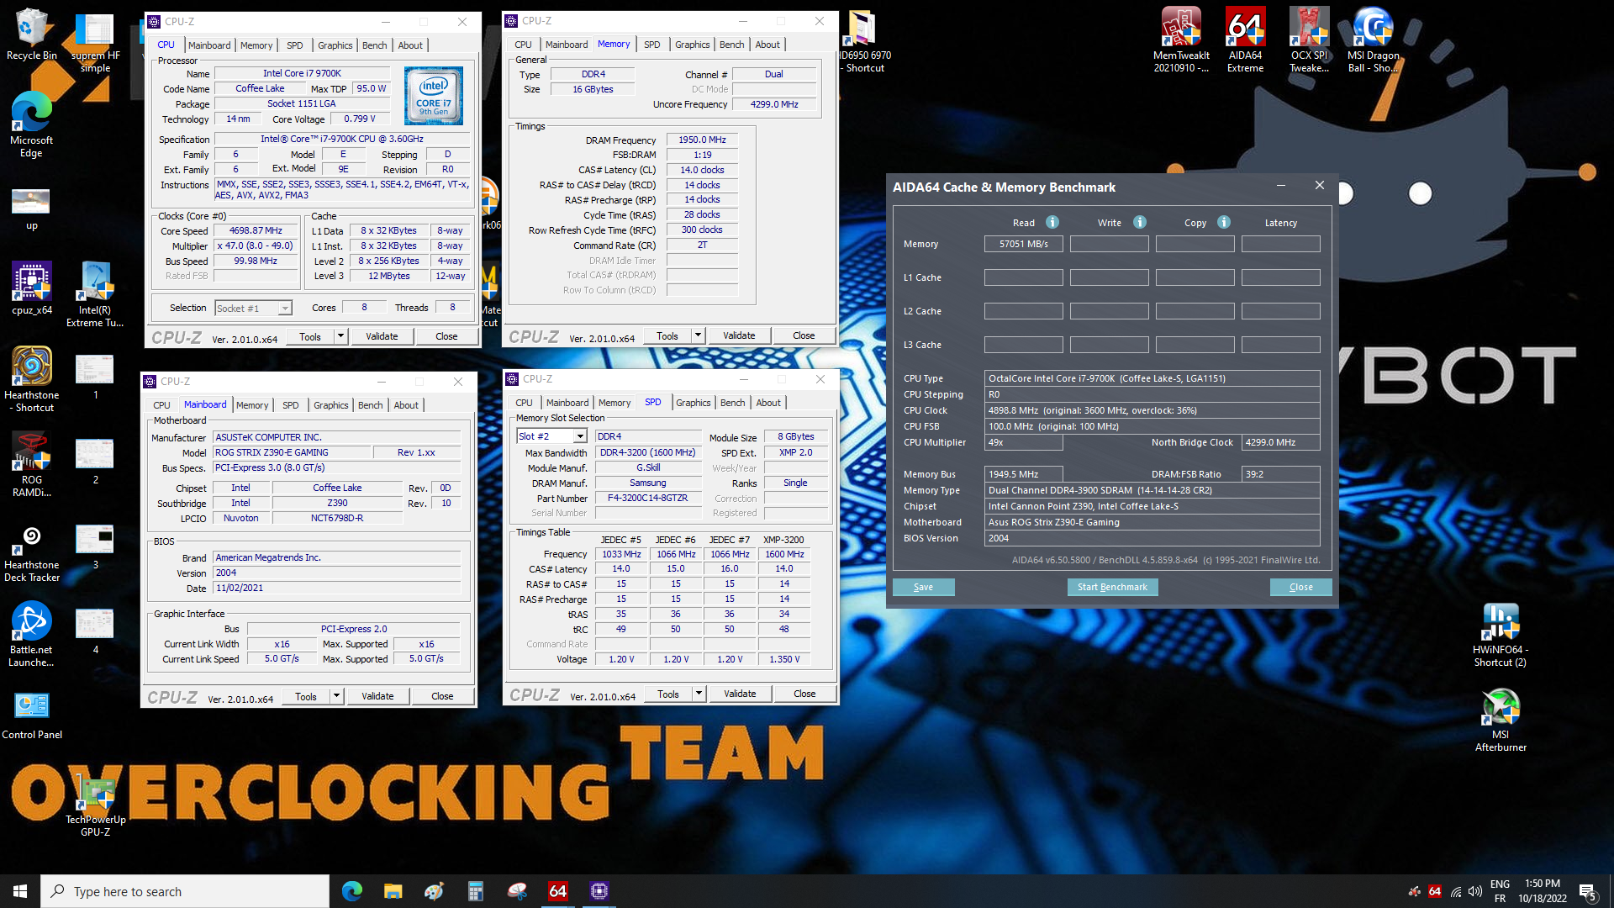Click the Copy info icon in AIDA64
Viewport: 1614px width, 908px height.
coord(1224,222)
